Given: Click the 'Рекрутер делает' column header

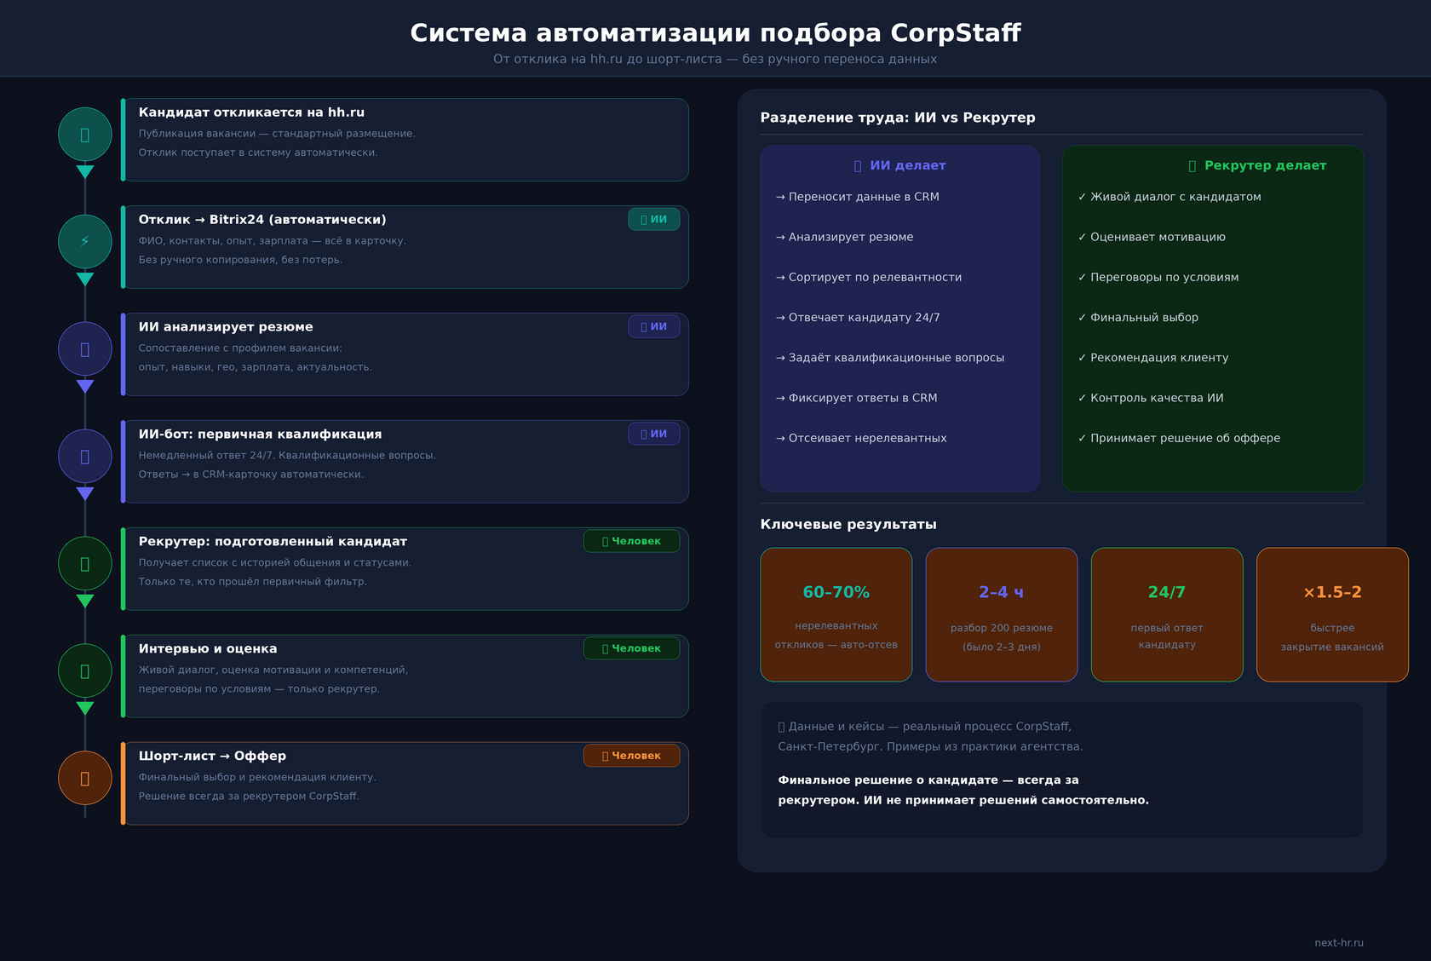Looking at the screenshot, I should pos(1257,165).
